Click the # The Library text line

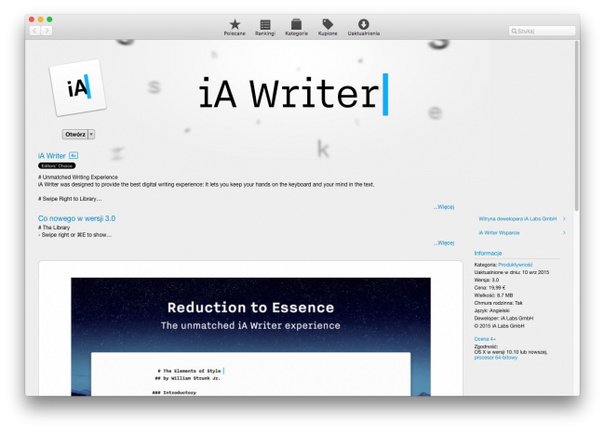(x=54, y=228)
